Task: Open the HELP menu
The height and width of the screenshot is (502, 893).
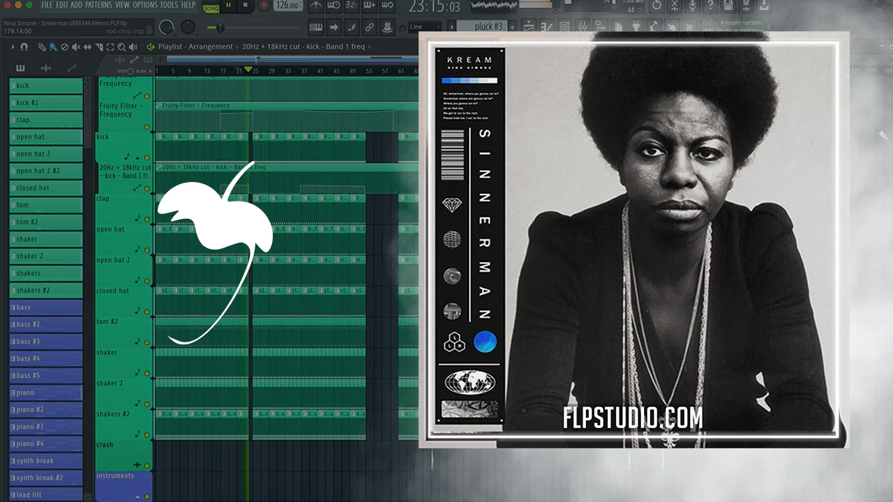Action: (188, 5)
